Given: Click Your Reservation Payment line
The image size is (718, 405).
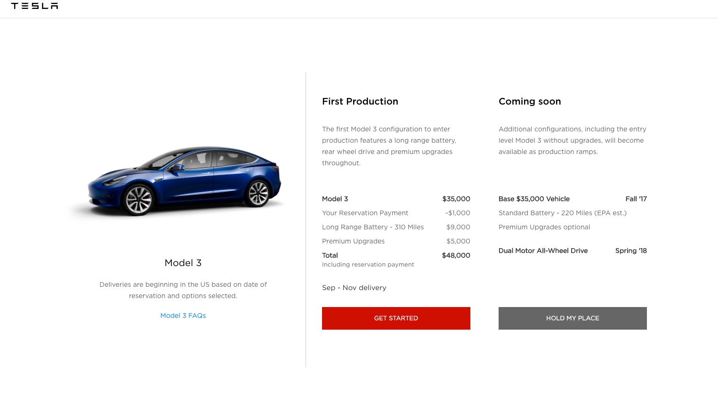Looking at the screenshot, I should [x=365, y=213].
